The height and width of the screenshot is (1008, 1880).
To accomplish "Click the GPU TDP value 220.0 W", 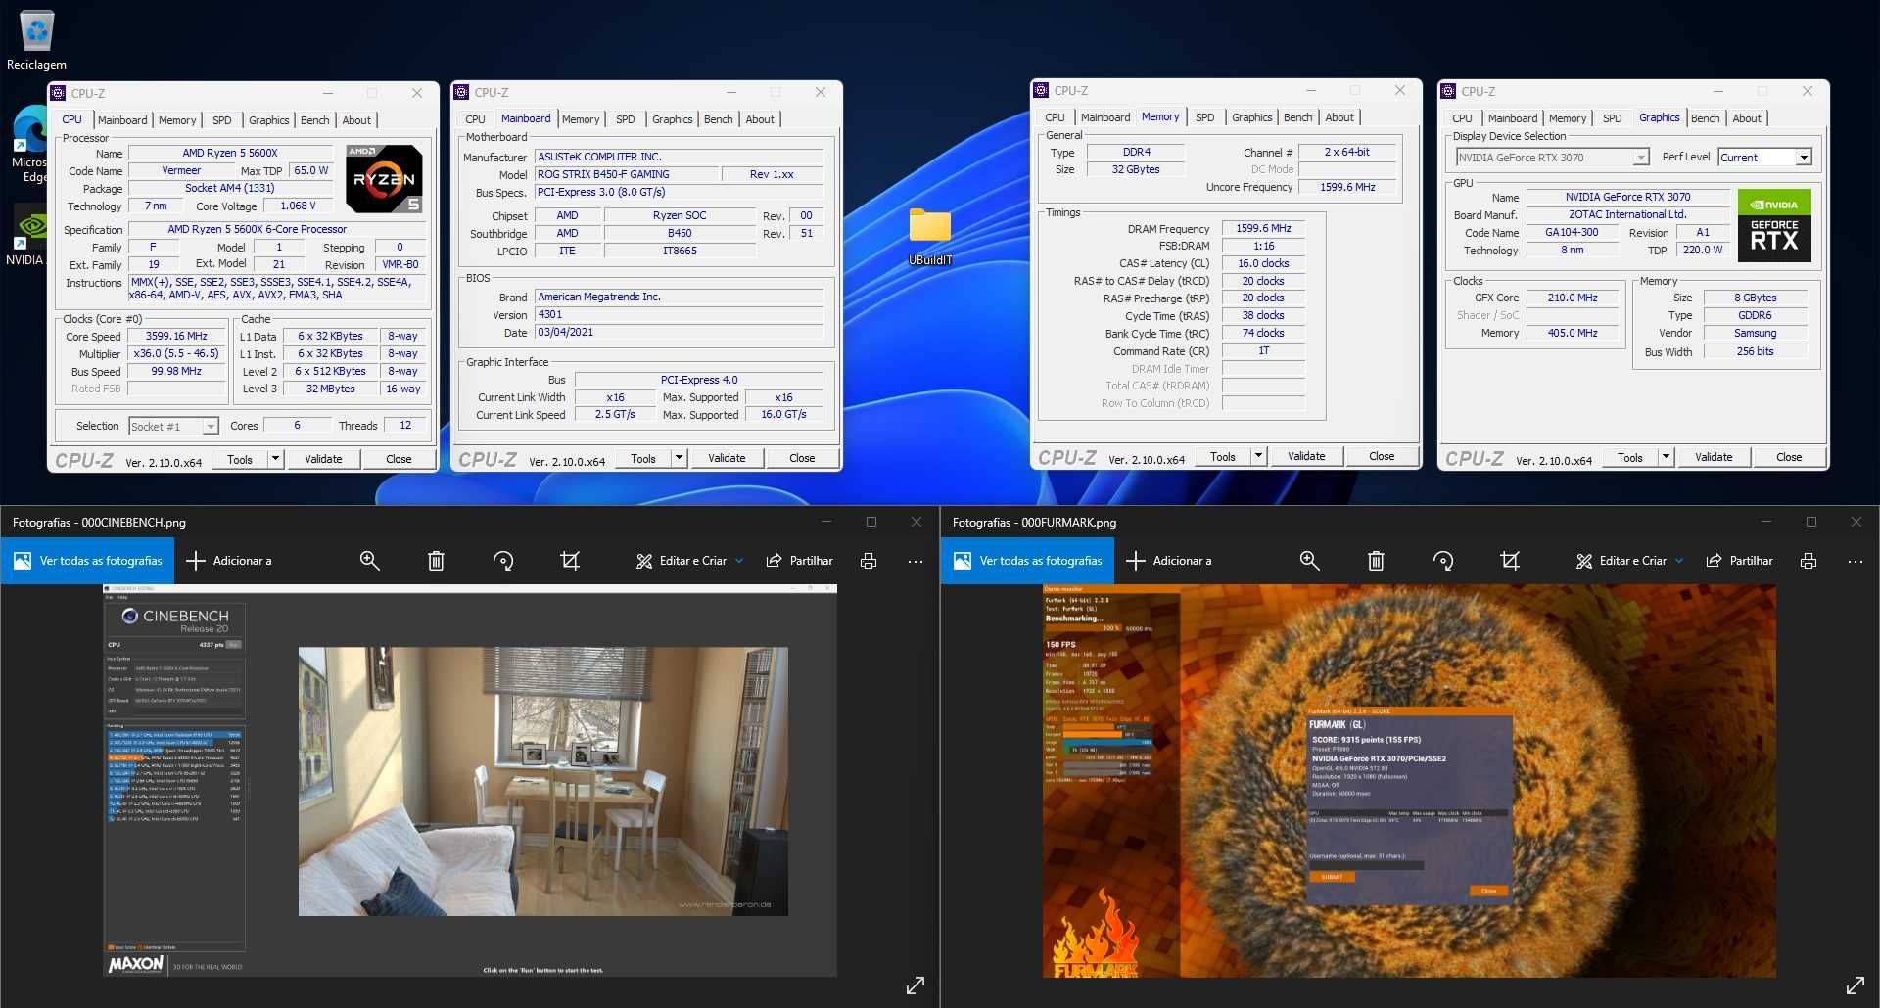I will (x=1703, y=250).
